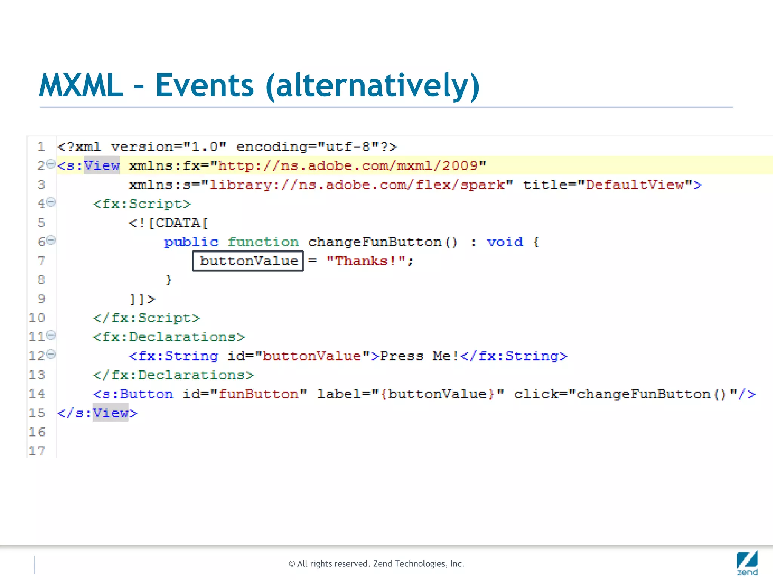Viewport: 773px width, 580px height.
Task: Click the '</fx:Declarations>' closing tag
Action: pos(174,375)
